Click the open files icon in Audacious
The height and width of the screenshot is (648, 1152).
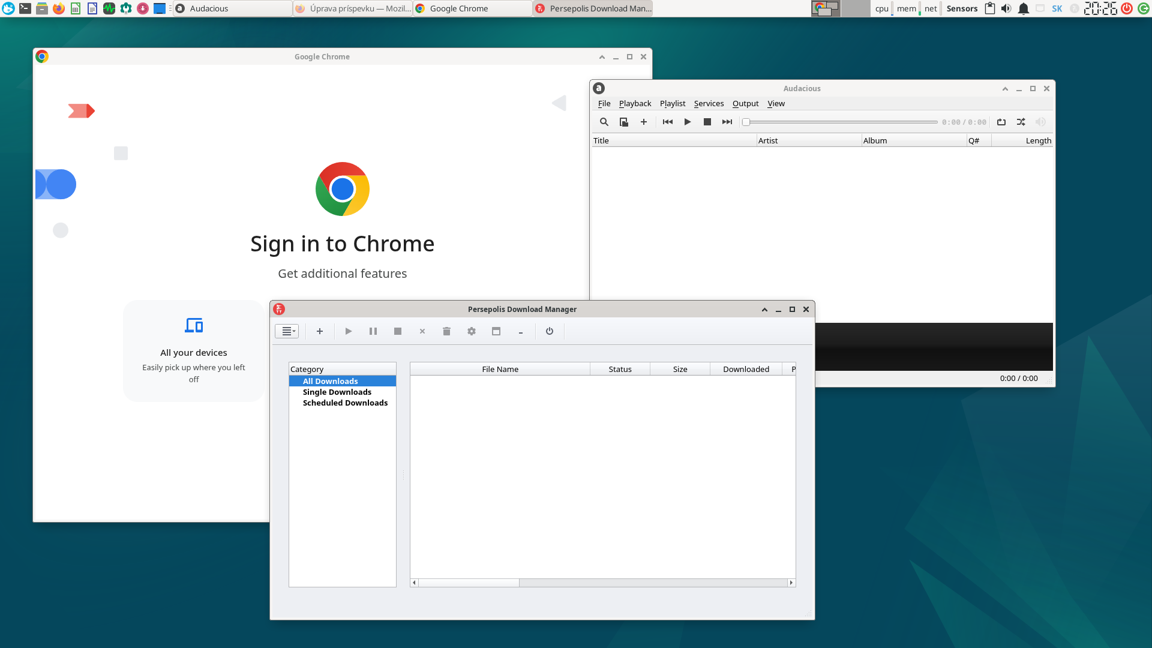point(624,122)
